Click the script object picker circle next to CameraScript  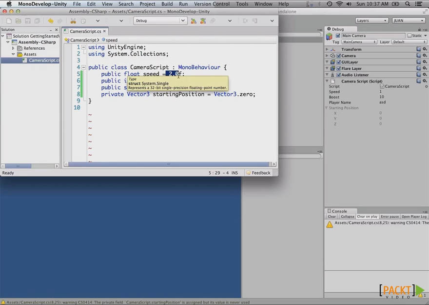426,86
